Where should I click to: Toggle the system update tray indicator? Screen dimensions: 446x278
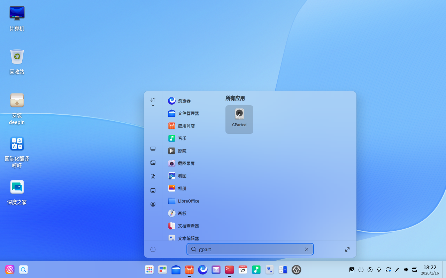coord(388,269)
